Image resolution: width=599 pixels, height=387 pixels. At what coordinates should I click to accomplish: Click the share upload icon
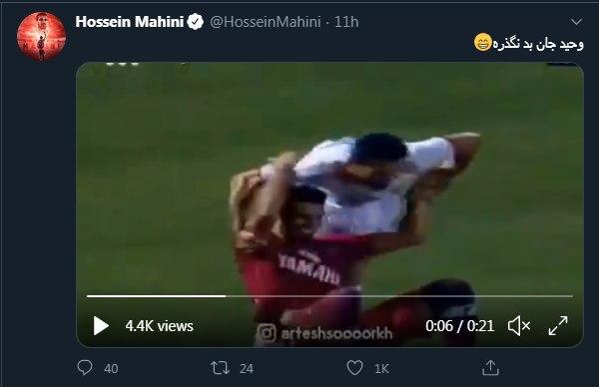click(490, 368)
